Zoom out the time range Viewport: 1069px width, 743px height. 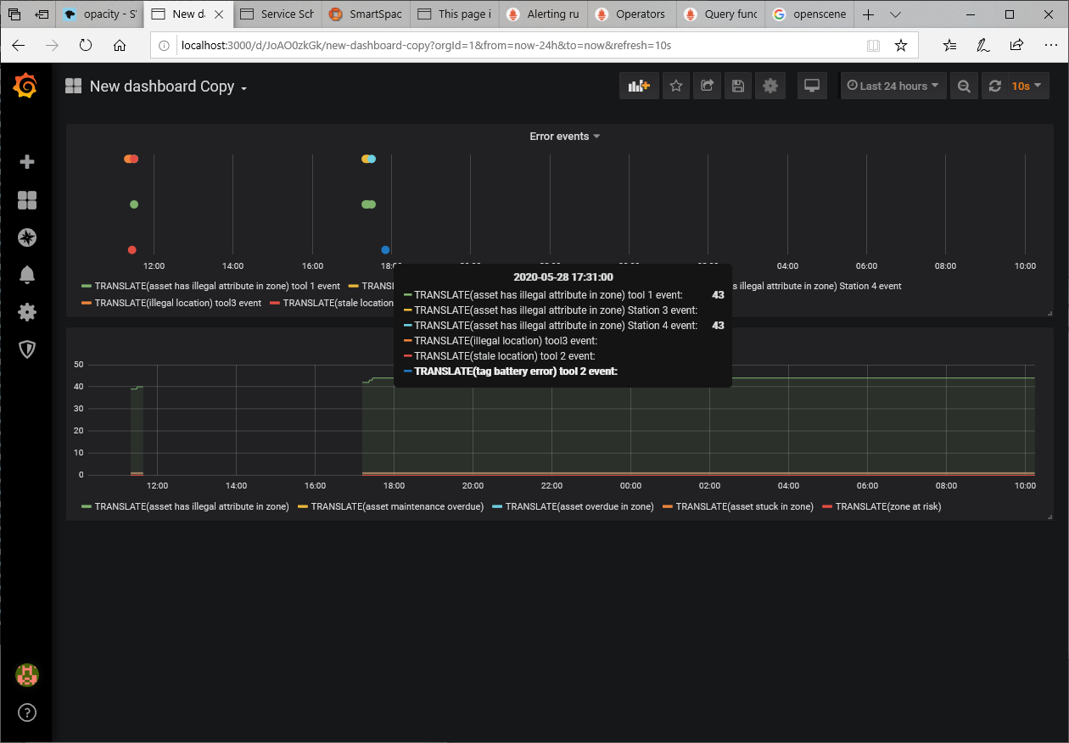[x=964, y=86]
